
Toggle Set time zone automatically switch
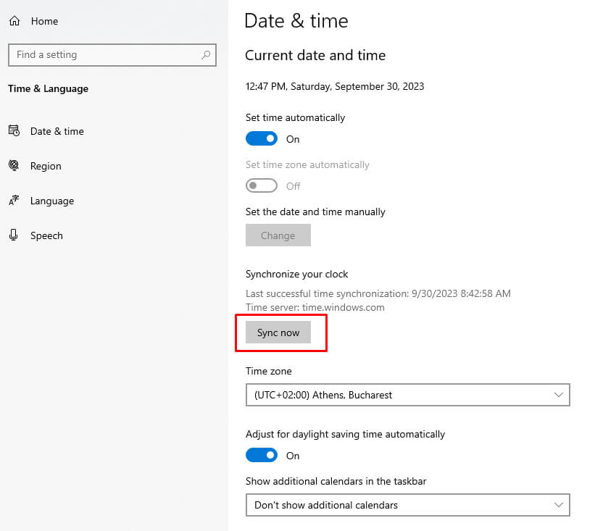(262, 185)
